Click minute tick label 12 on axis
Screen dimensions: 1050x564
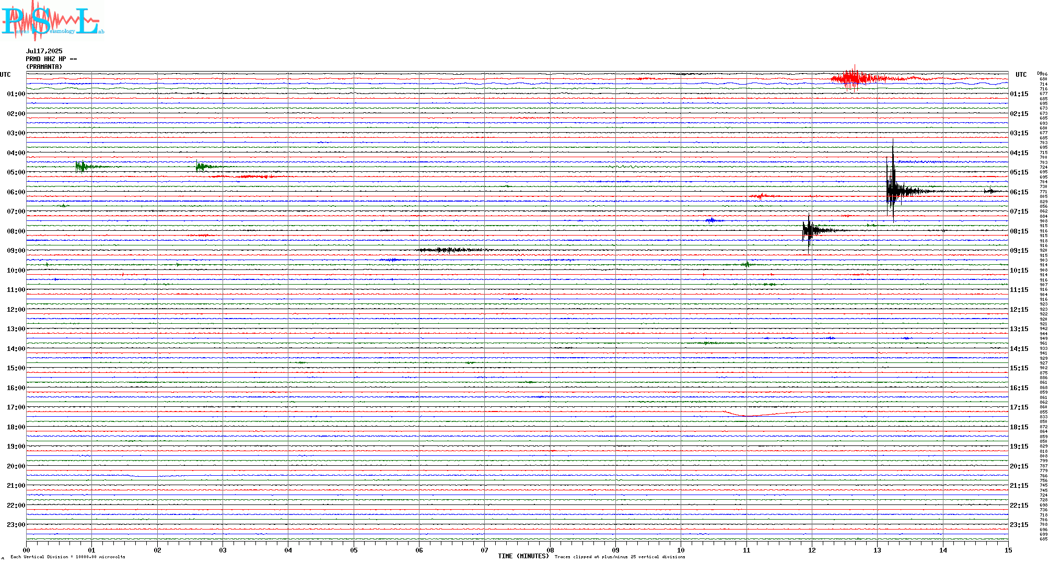coord(812,550)
